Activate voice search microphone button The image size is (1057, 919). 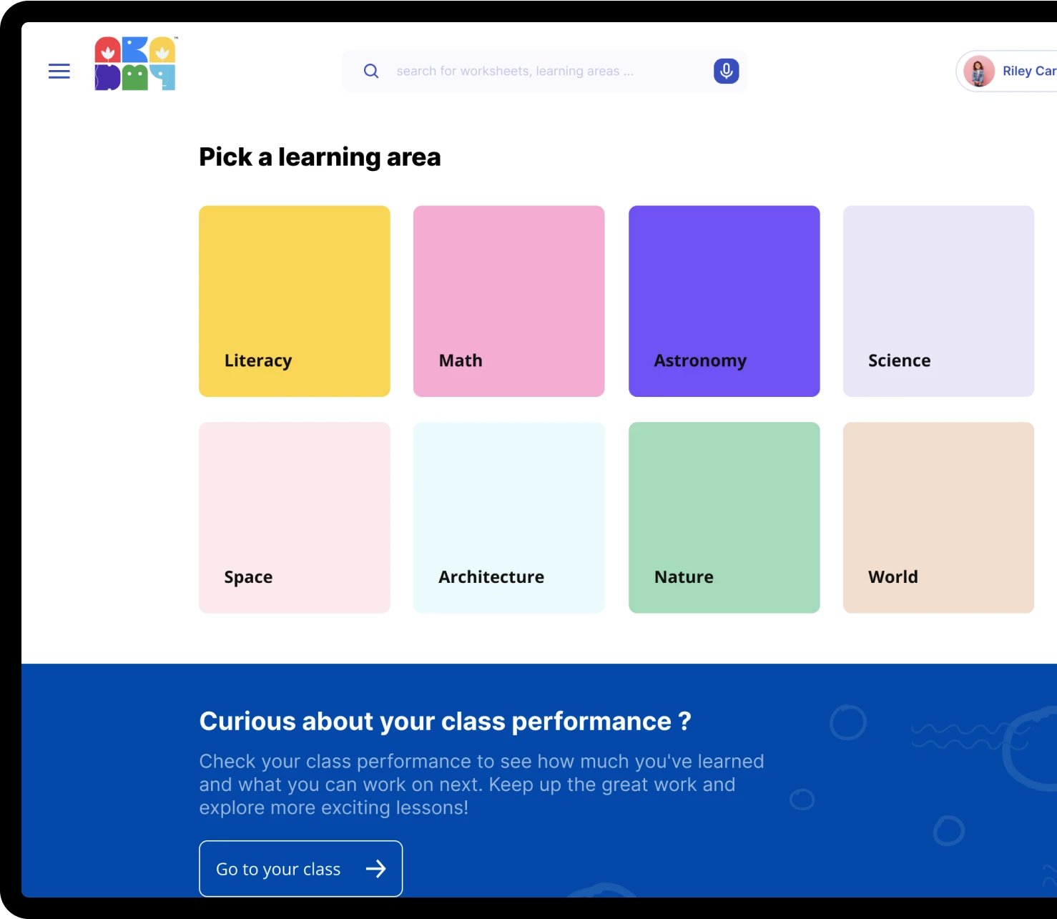(x=726, y=71)
